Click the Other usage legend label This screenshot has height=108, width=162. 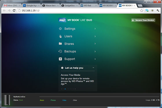(x=75, y=100)
